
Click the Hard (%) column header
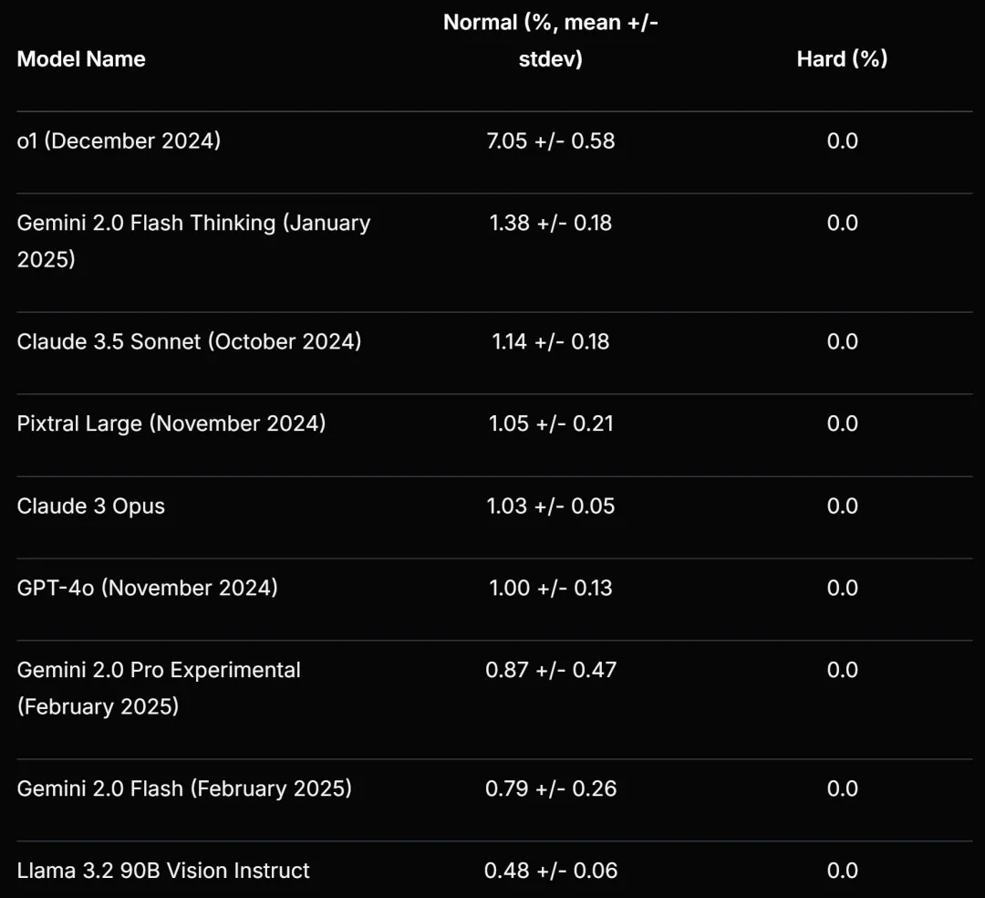point(842,59)
